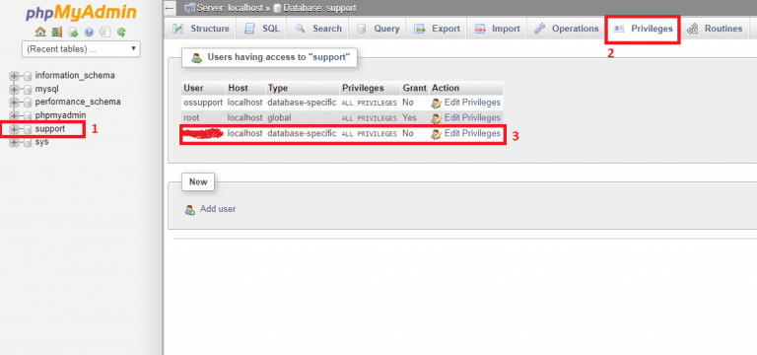This screenshot has width=757, height=355.
Task: Select support database name
Action: pyautogui.click(x=49, y=129)
